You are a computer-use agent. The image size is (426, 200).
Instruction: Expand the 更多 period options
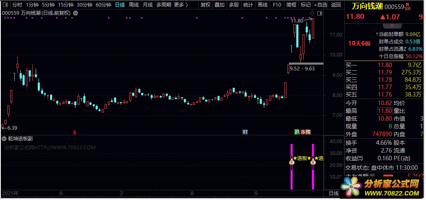click(181, 5)
